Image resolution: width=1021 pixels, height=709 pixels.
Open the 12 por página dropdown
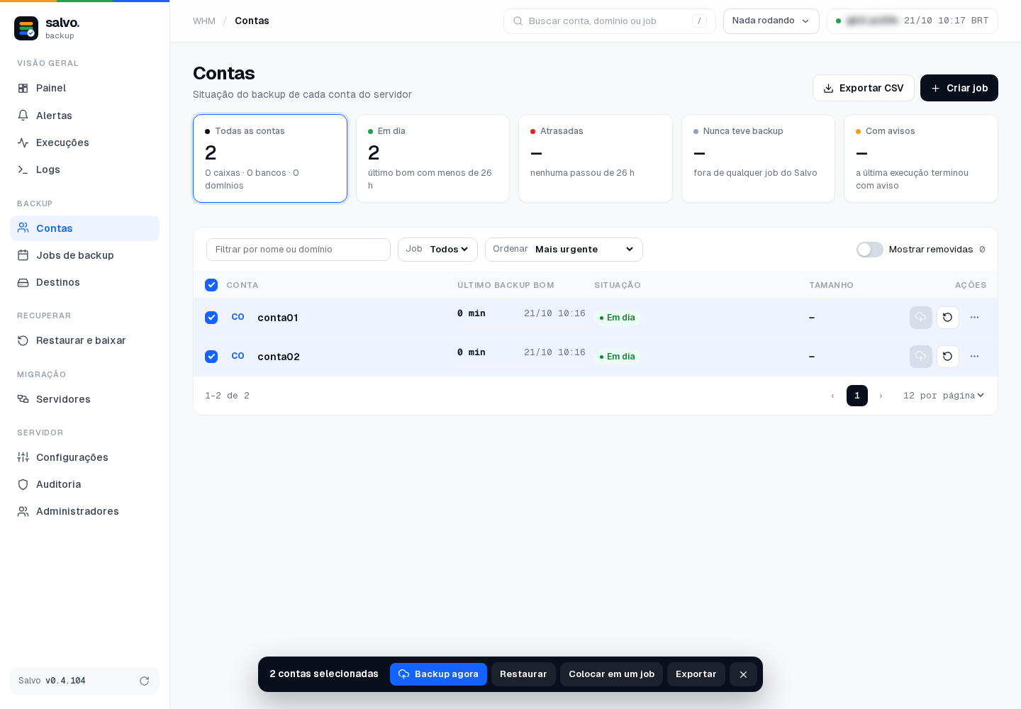pos(943,396)
